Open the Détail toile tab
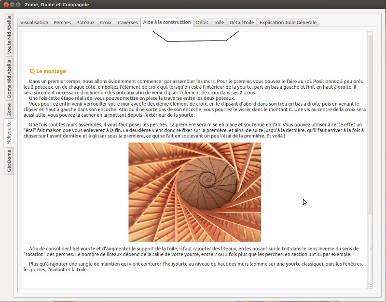 [242, 22]
